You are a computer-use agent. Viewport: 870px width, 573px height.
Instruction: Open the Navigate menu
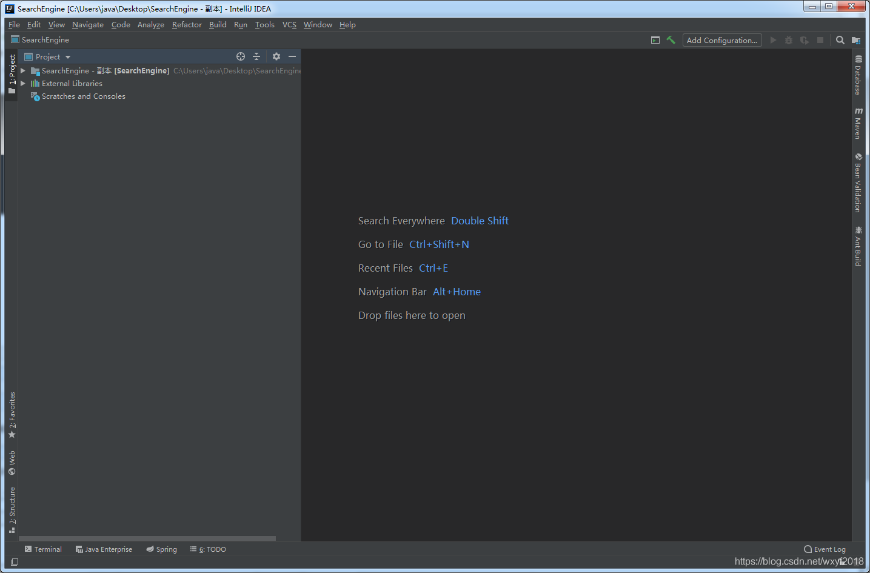pyautogui.click(x=88, y=25)
